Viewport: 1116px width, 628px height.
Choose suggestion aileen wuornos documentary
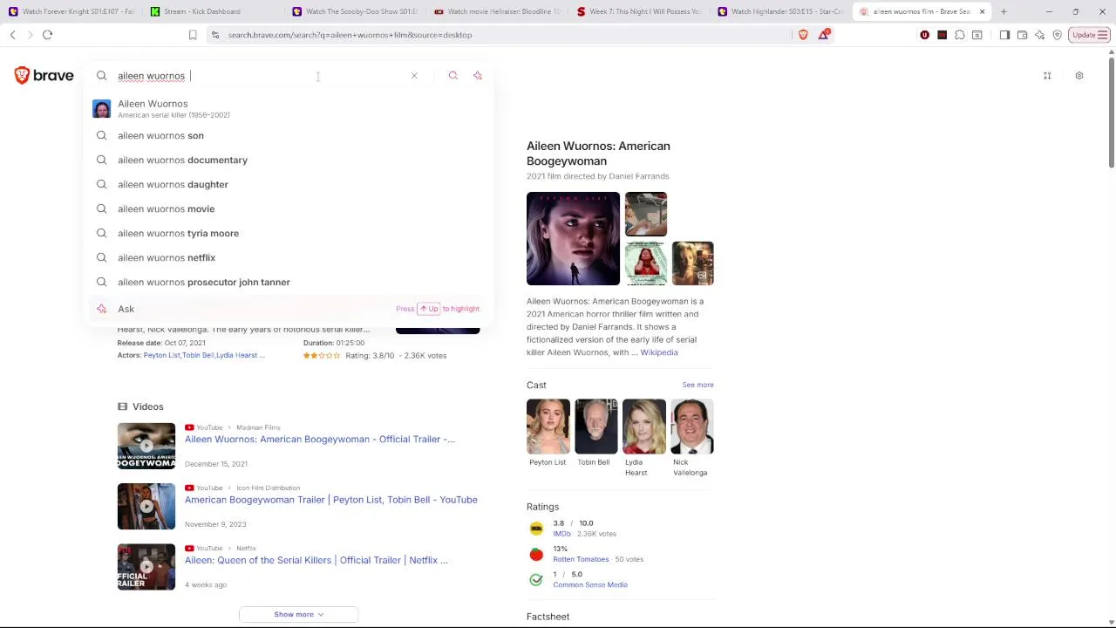coord(288,160)
